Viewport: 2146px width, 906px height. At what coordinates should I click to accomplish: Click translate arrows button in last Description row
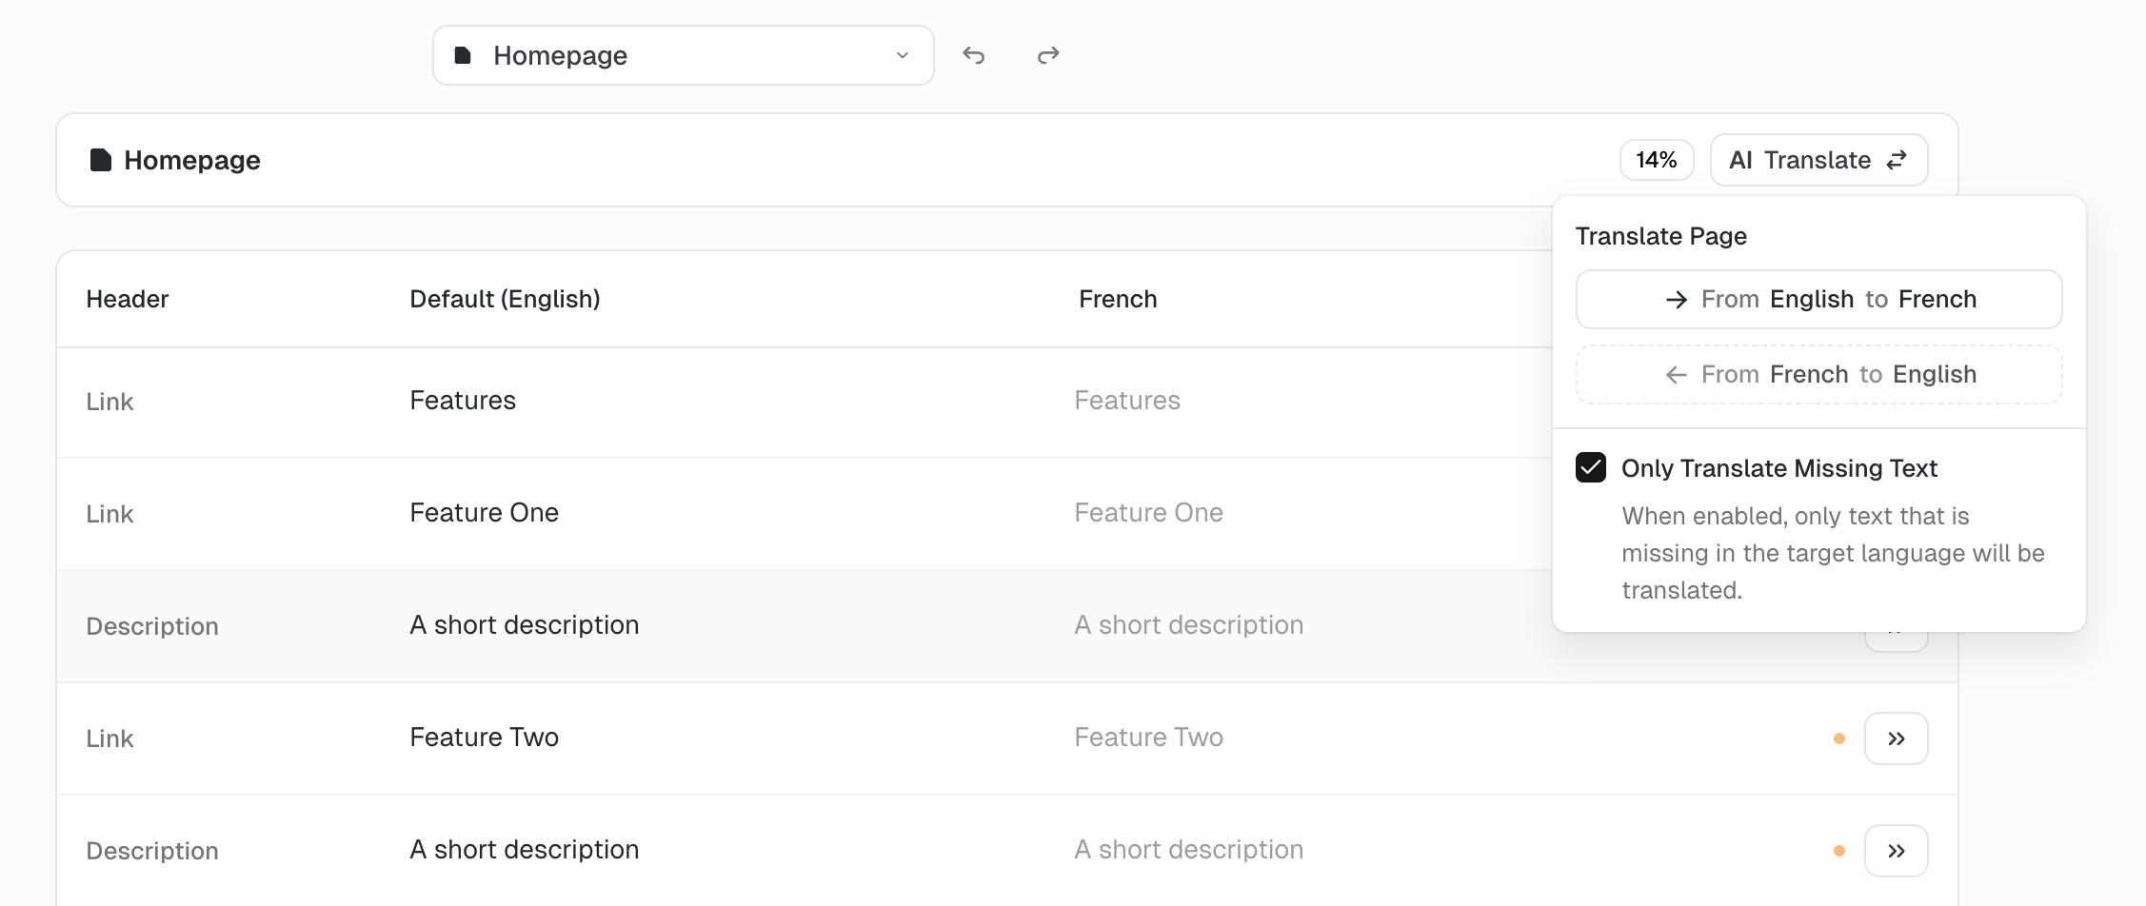pyautogui.click(x=1896, y=851)
